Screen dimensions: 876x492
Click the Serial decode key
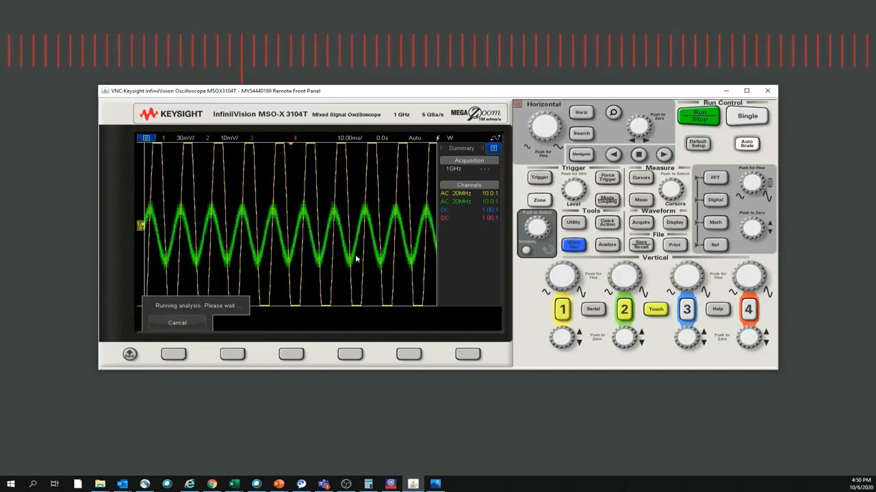[x=593, y=309]
